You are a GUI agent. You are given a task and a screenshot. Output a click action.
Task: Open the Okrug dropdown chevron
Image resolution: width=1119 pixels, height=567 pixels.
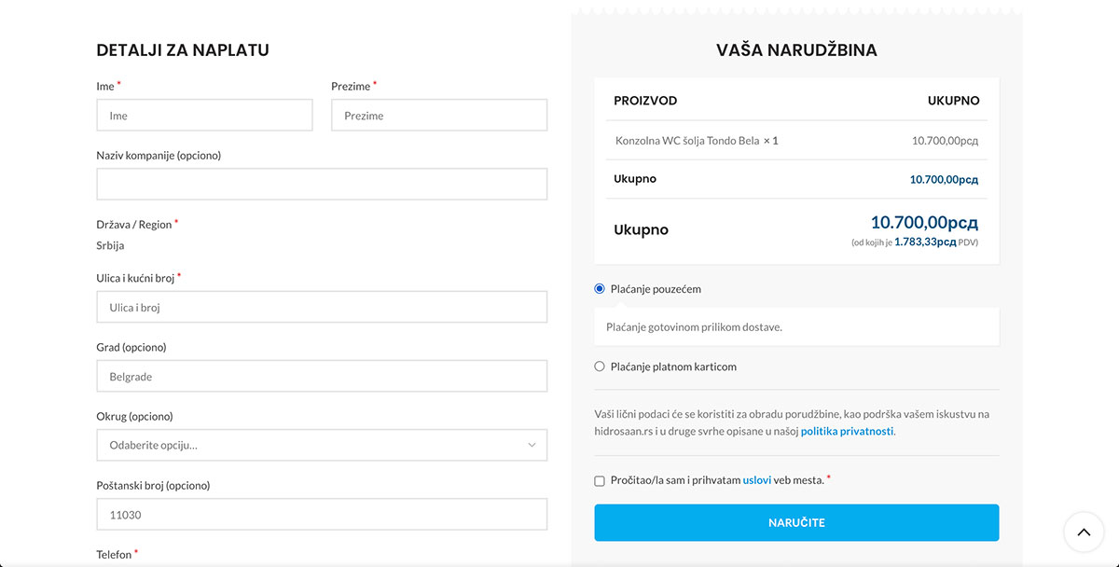pyautogui.click(x=532, y=445)
